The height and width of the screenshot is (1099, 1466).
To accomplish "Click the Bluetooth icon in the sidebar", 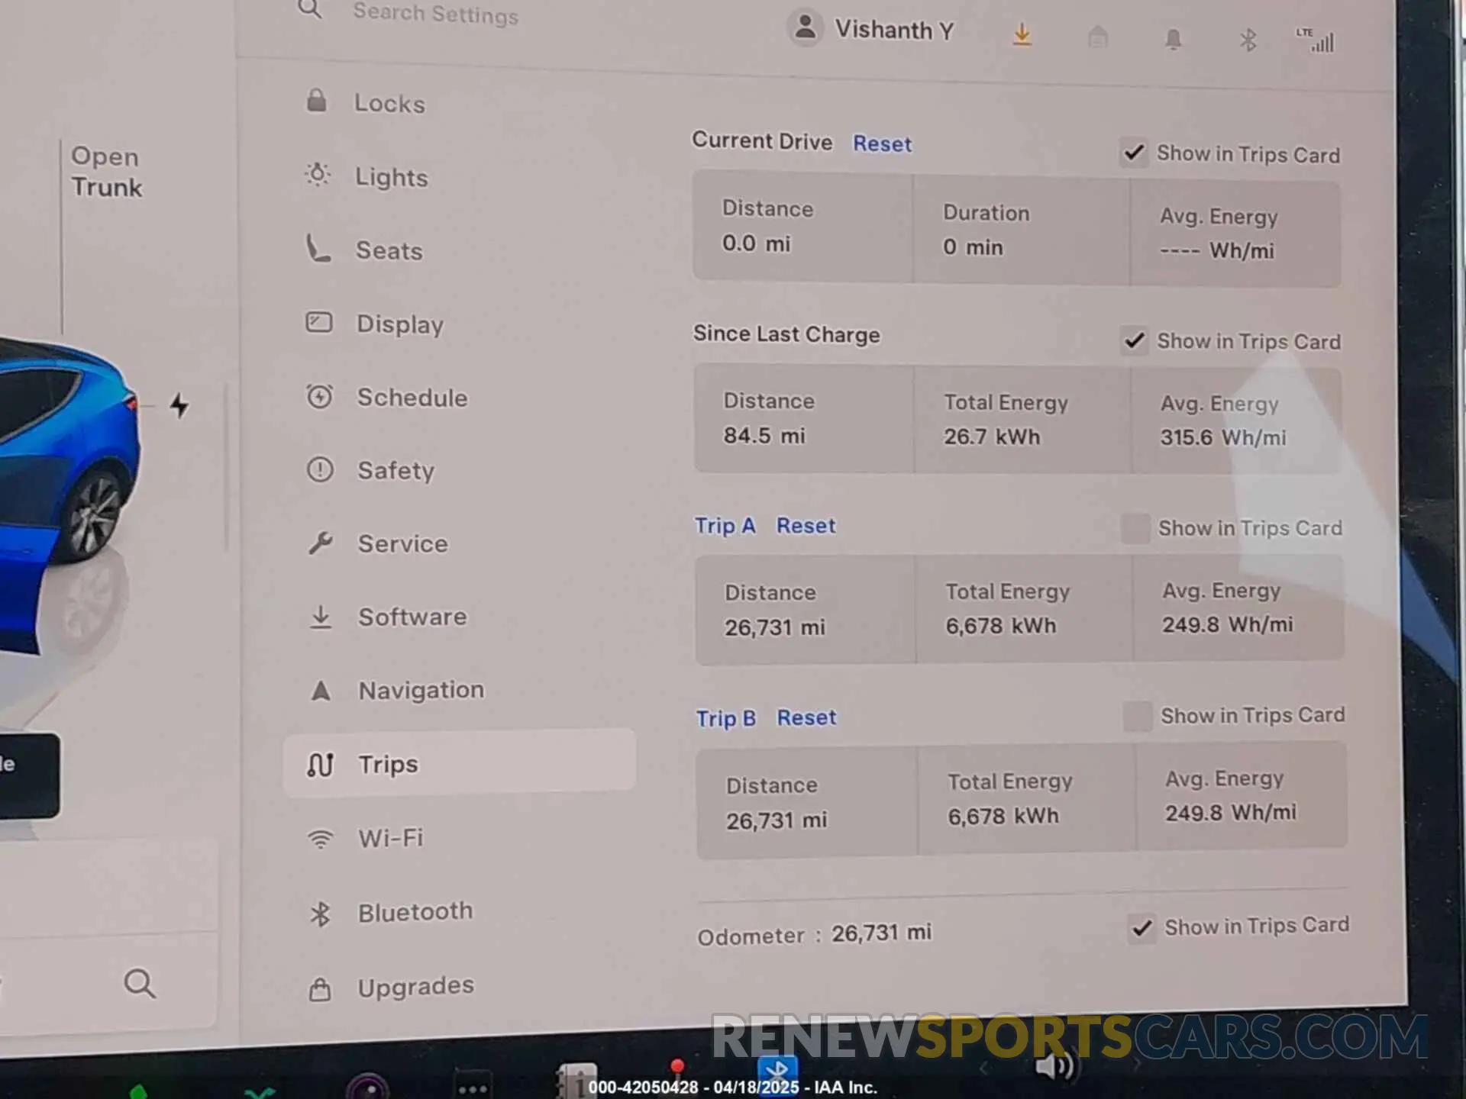I will coord(320,914).
